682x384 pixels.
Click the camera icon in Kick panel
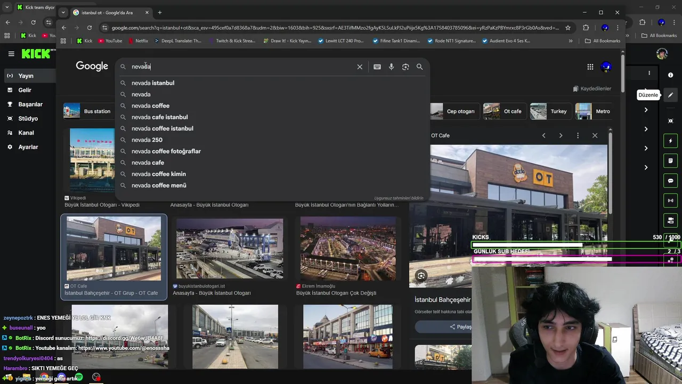[671, 121]
